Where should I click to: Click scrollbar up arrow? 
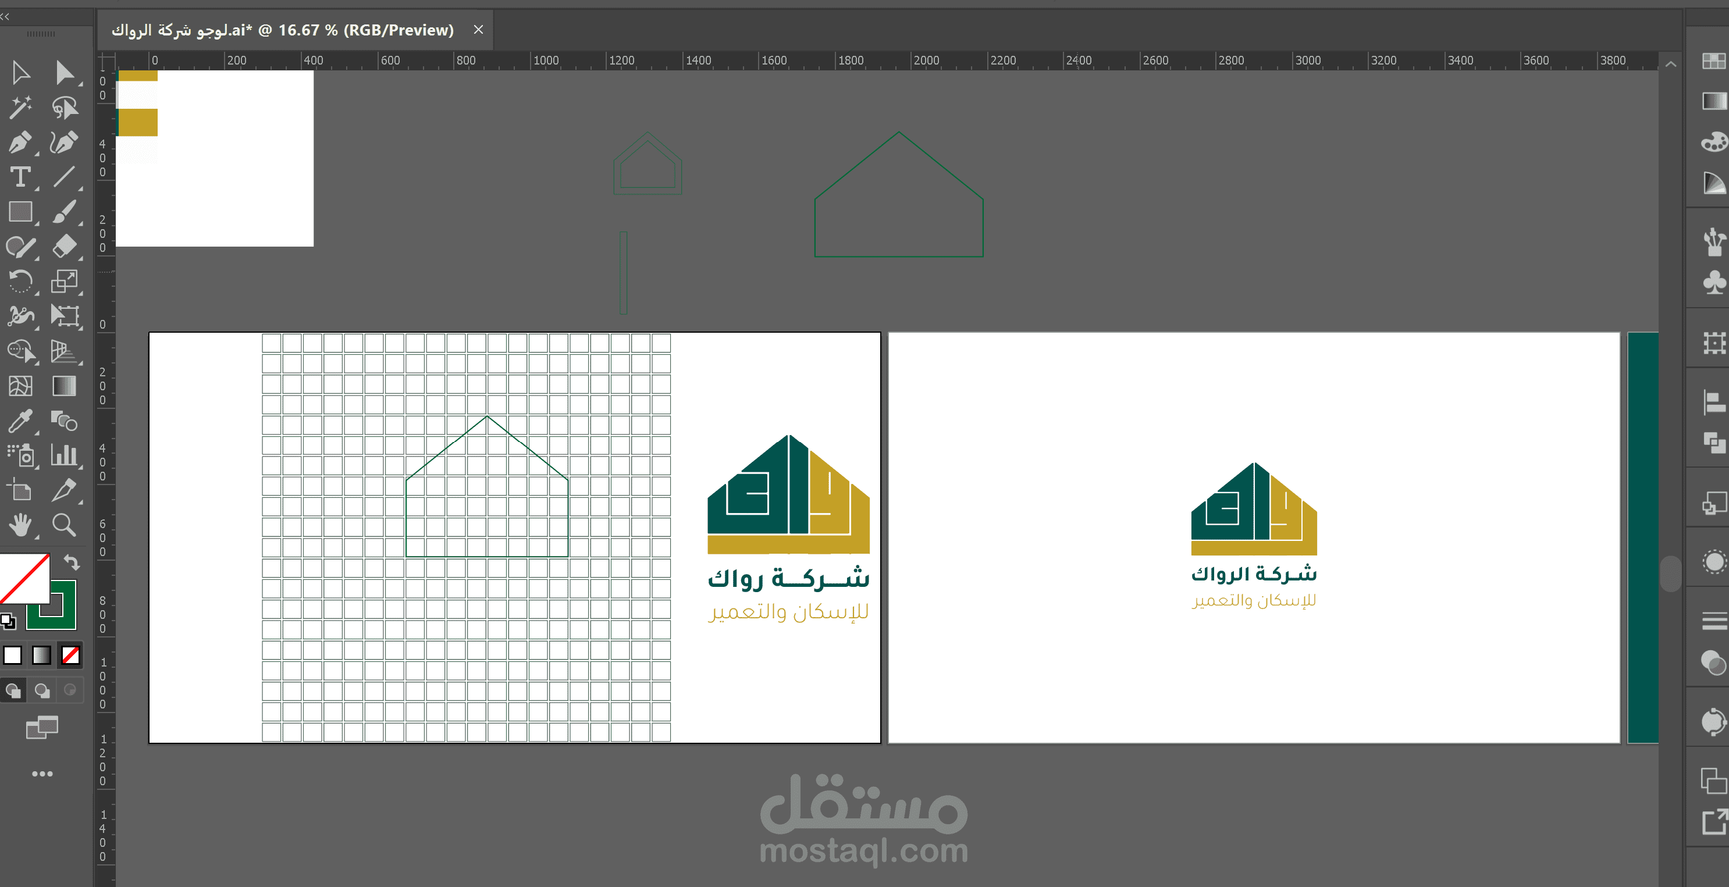click(x=1671, y=65)
